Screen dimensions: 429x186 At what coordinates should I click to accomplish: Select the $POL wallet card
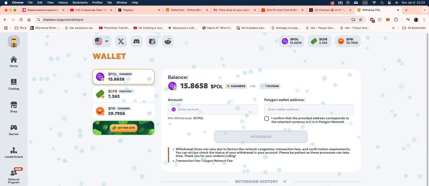123,76
